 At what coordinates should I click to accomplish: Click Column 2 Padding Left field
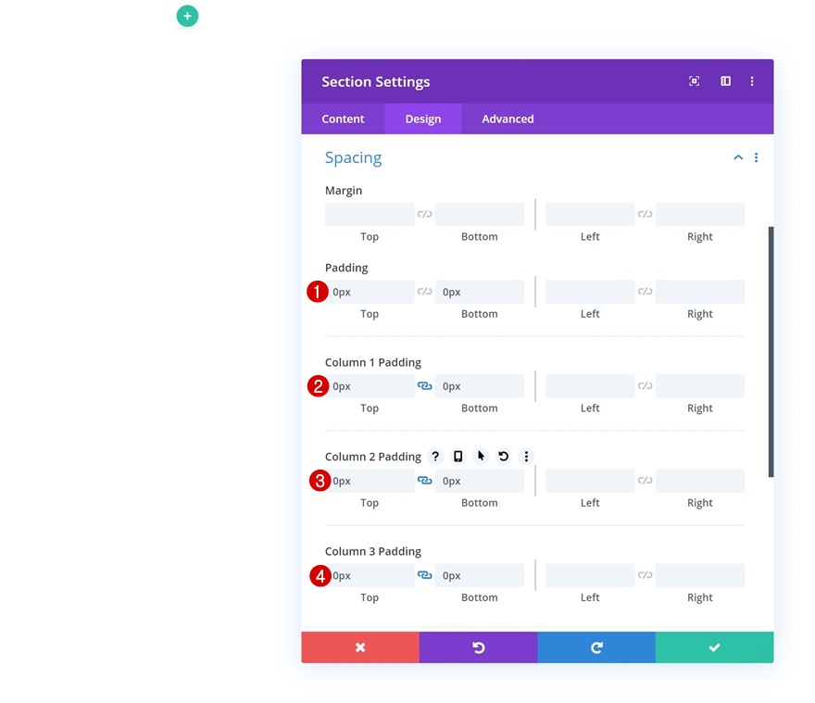pos(590,481)
